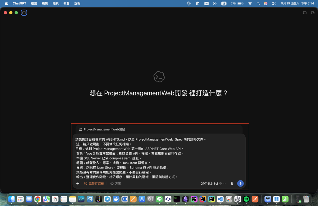Image resolution: width=318 pixels, height=206 pixels.
Task: Open Rider from the Dock
Action: [203, 199]
